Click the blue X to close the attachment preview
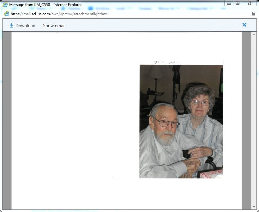Viewport: 259px width, 212px height. tap(244, 25)
